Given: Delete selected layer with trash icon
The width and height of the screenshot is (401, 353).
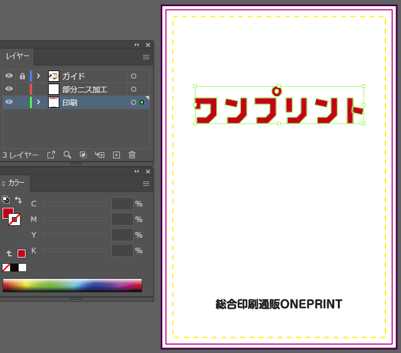Looking at the screenshot, I should [132, 155].
